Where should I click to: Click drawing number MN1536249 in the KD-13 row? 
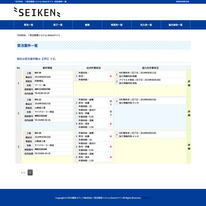[41, 116]
